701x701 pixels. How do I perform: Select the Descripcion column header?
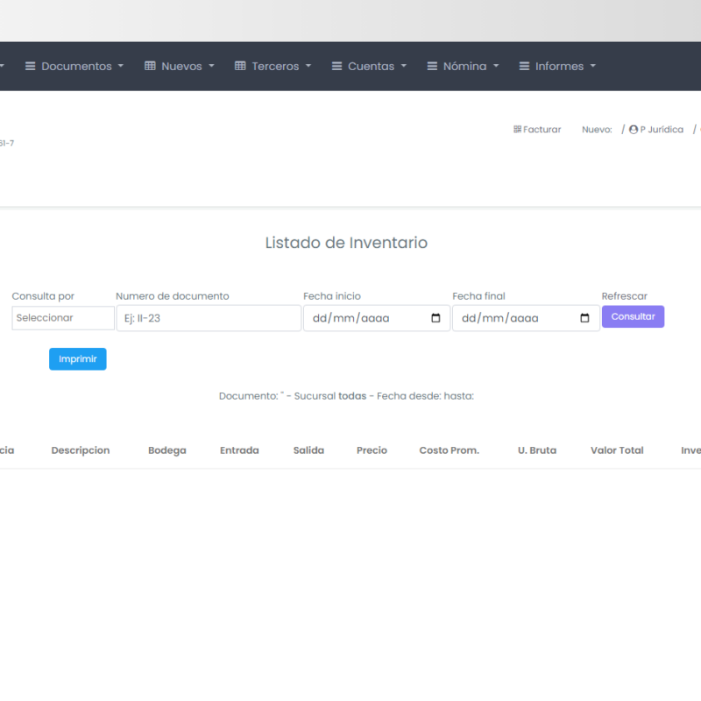(x=81, y=450)
